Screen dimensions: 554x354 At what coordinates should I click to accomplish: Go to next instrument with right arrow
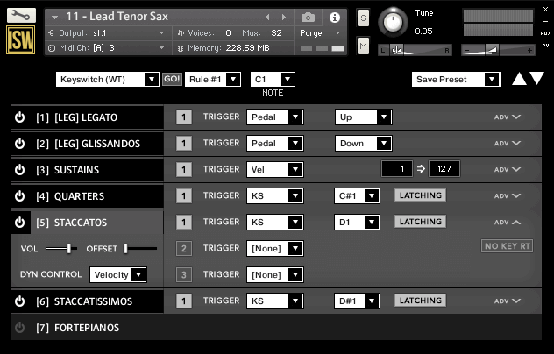(283, 18)
